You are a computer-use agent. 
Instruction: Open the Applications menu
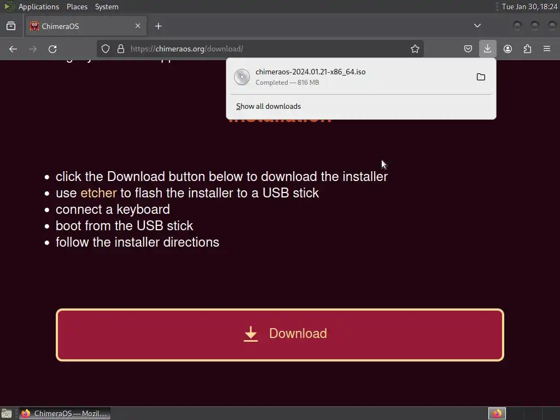coord(39,7)
